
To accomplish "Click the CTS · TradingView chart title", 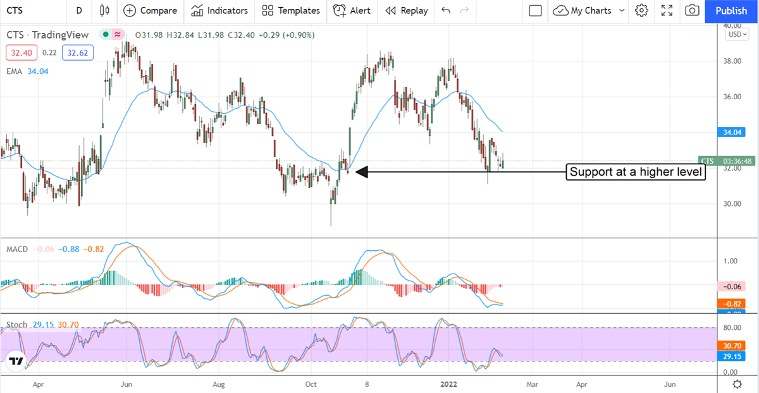I will (x=47, y=35).
